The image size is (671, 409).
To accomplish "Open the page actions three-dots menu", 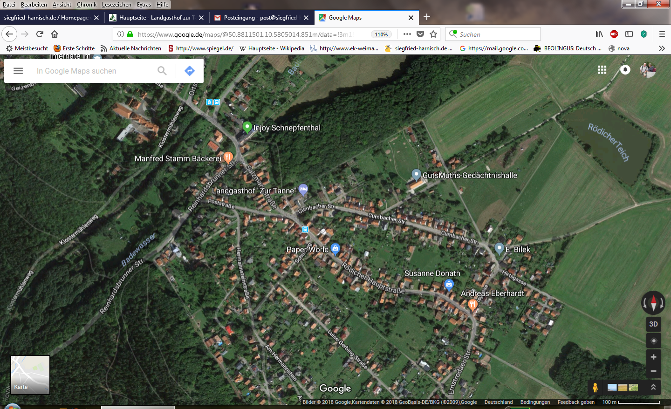I will [407, 34].
